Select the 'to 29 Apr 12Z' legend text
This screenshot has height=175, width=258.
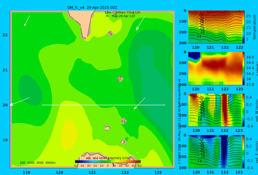(x=125, y=16)
